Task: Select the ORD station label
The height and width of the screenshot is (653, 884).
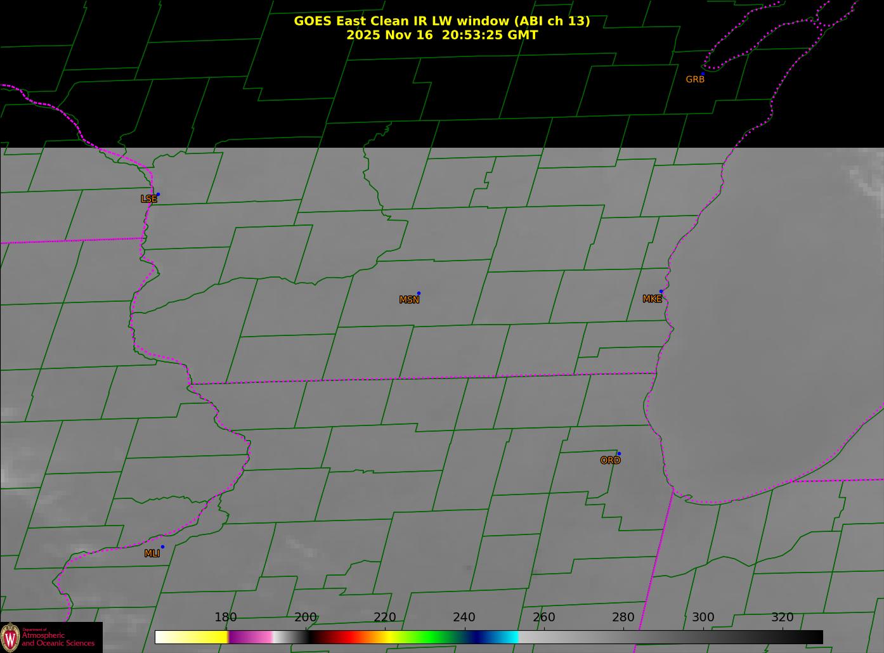Action: (610, 461)
